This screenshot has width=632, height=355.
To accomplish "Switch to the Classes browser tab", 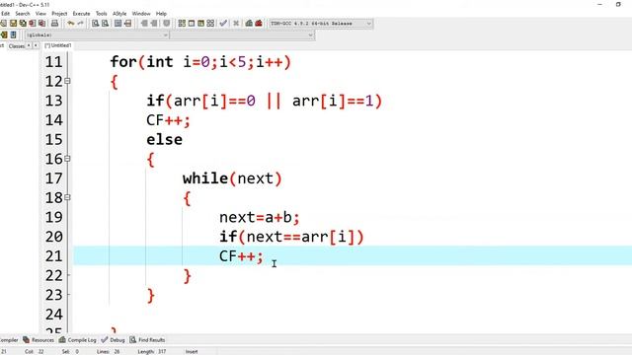I will click(x=17, y=46).
